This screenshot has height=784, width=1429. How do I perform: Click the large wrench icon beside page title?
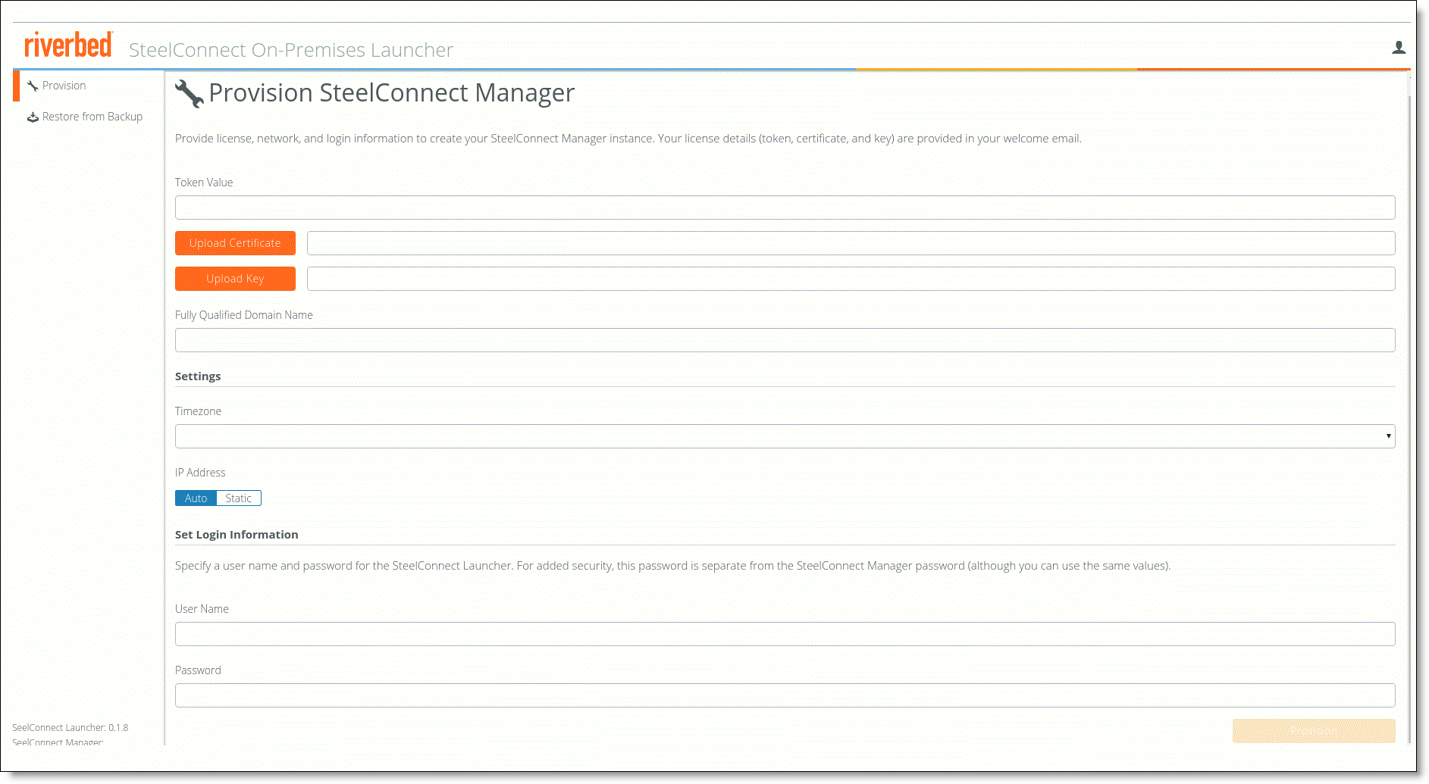point(189,94)
